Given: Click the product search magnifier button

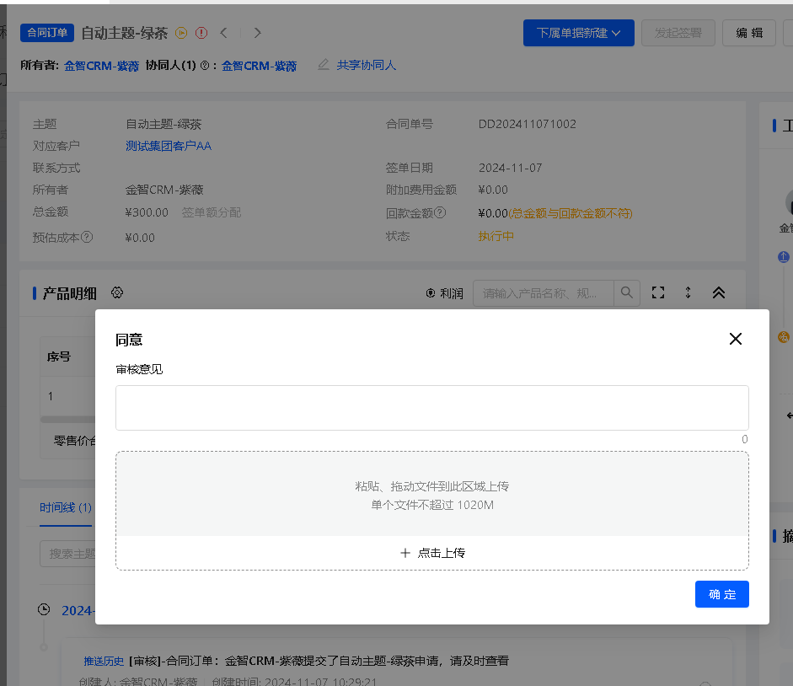Looking at the screenshot, I should point(627,293).
